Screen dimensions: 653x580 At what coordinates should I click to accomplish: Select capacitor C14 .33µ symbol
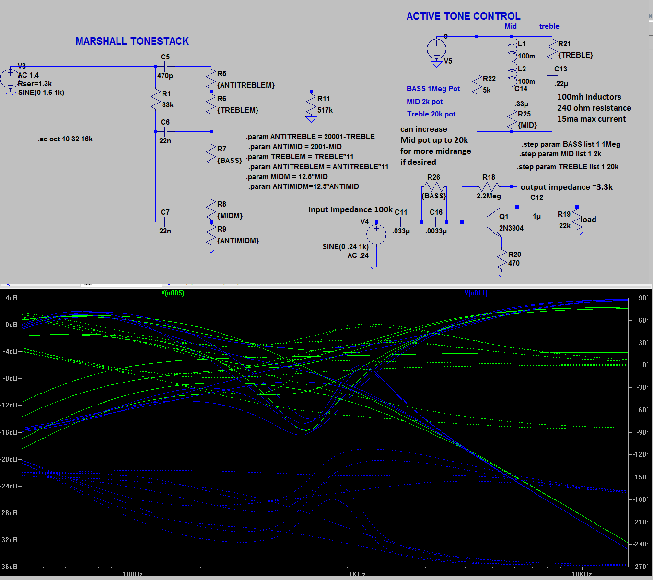tap(512, 96)
